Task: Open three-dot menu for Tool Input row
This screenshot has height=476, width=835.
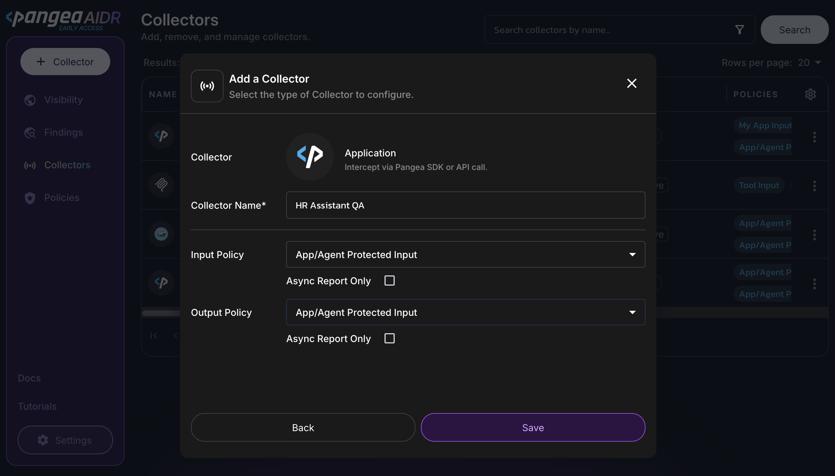Action: pos(814,186)
